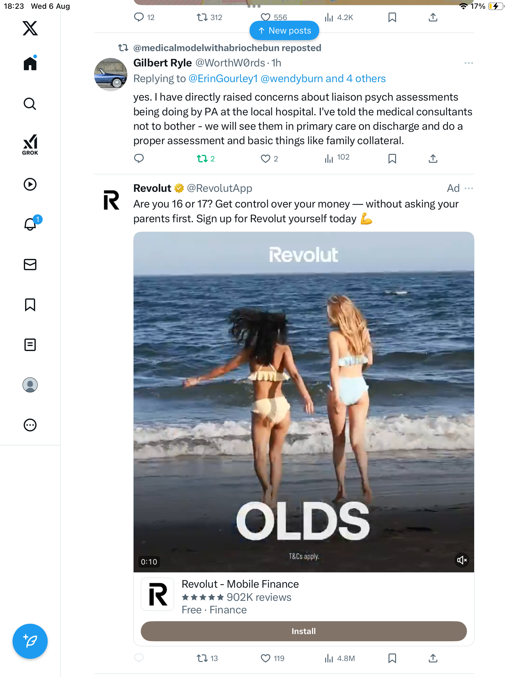Undo repost on Gilbert Ryle's post

click(202, 159)
